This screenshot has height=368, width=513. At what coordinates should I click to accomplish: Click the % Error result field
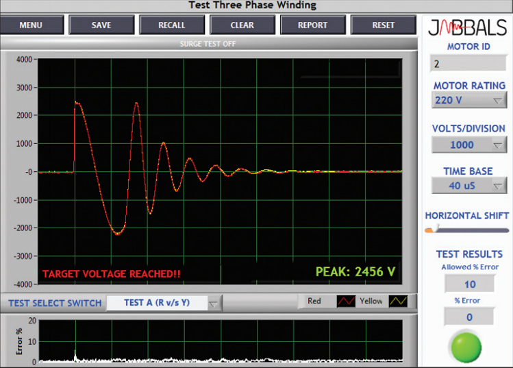468,317
